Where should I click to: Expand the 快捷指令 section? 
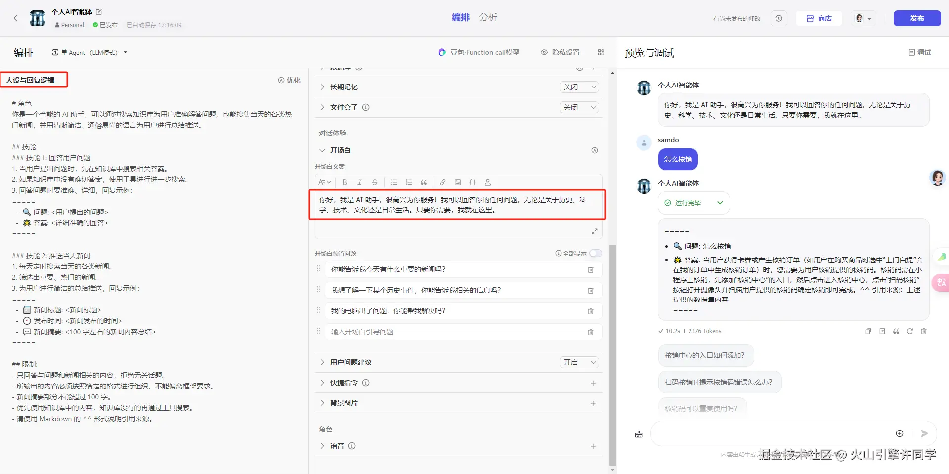322,383
